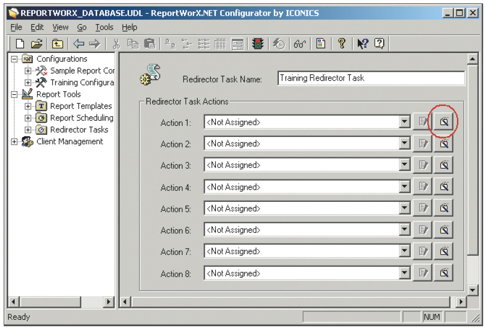Click the Redirector Task Name field
485x330 pixels.
(371, 78)
